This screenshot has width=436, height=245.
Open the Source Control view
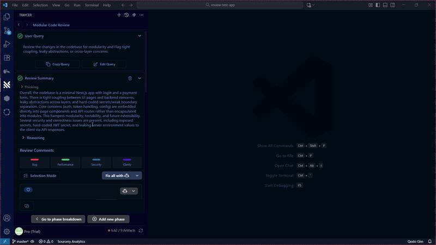click(7, 30)
